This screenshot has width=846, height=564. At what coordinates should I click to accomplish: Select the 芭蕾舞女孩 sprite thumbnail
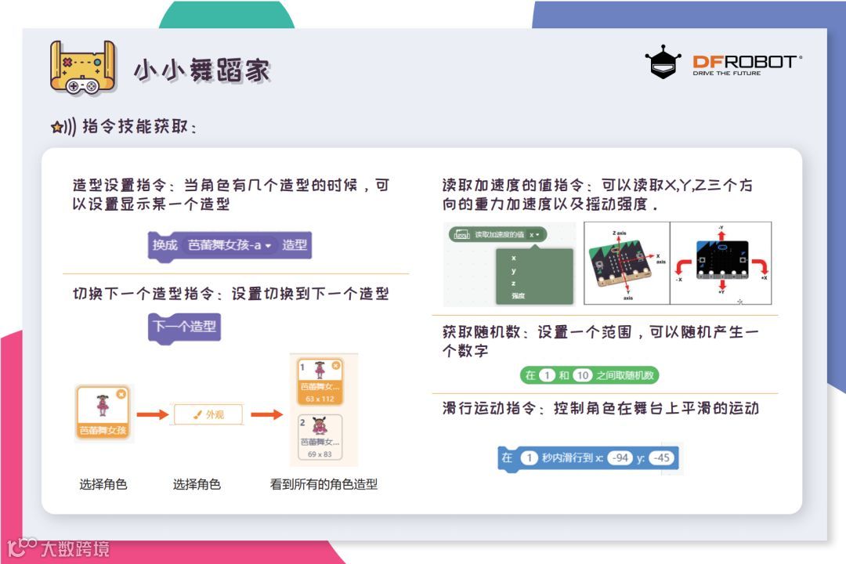pyautogui.click(x=103, y=412)
